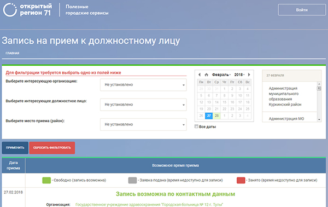Click the red Занято legend swatch
This screenshot has height=207, width=328.
click(241, 180)
